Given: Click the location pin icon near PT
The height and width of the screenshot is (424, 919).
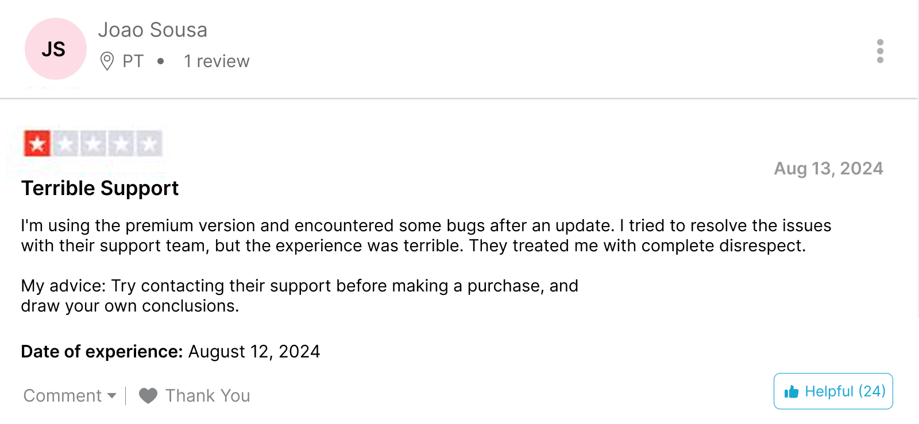Looking at the screenshot, I should coord(107,61).
